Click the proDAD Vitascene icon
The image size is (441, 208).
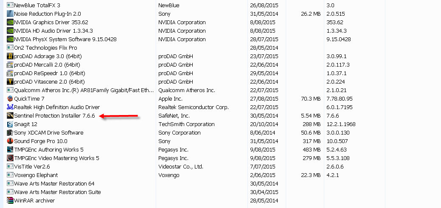(x=10, y=82)
